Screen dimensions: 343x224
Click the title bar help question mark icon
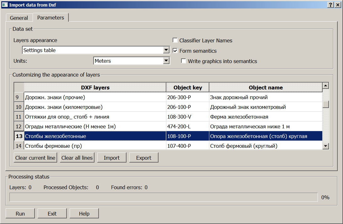(x=331, y=5)
